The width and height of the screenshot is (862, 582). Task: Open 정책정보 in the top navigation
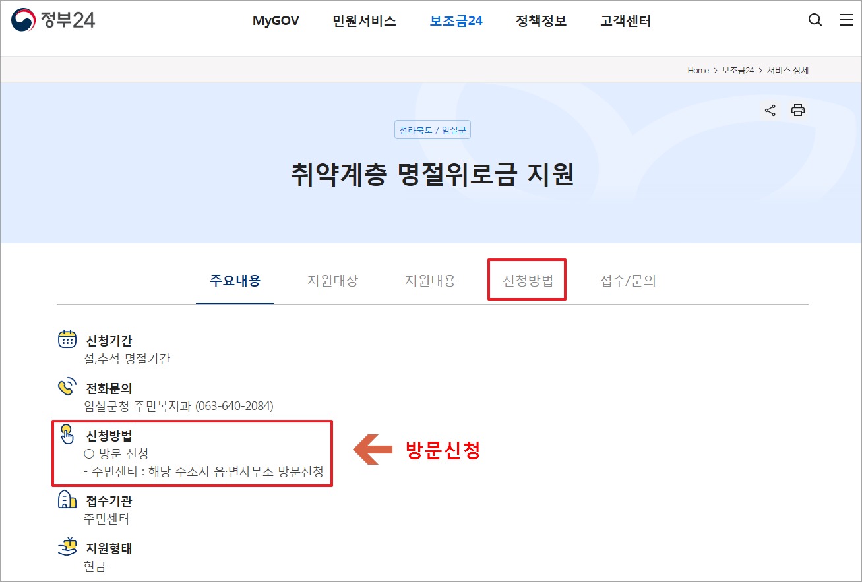(541, 20)
